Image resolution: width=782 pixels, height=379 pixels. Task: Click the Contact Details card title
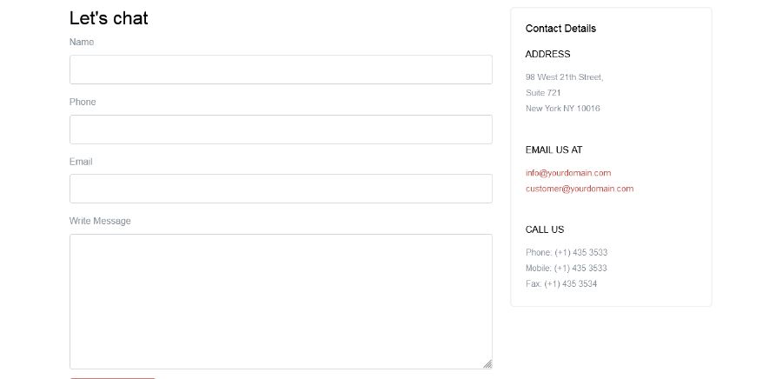(x=560, y=29)
